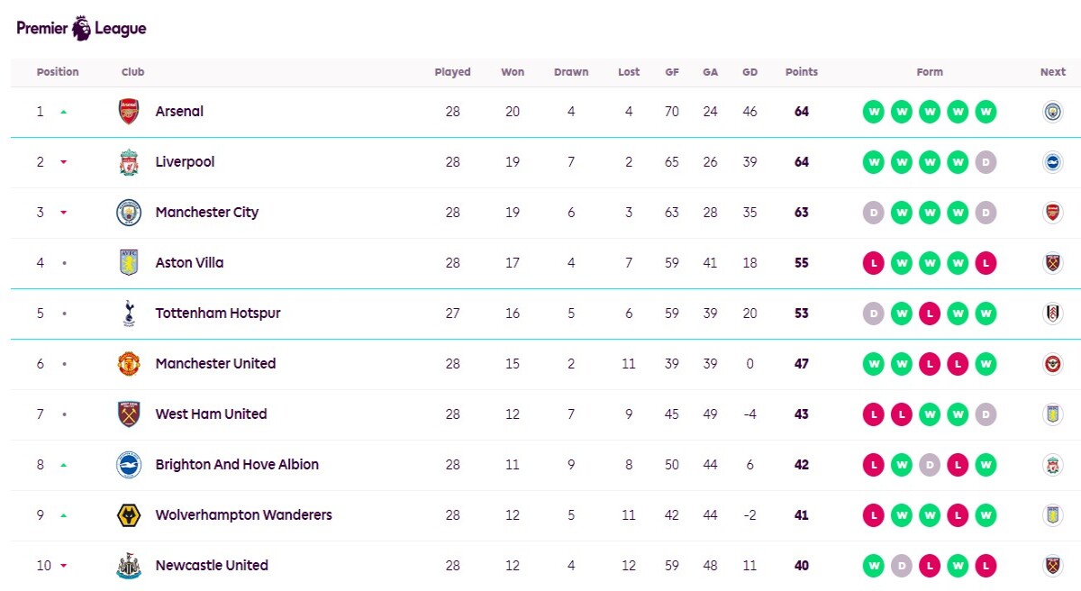Click Arsenal's next opponent Manchester City badge
This screenshot has height=591, width=1081.
pos(1052,112)
